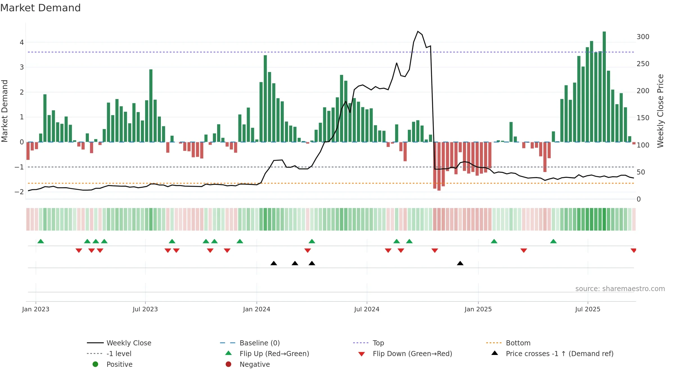The image size is (675, 380).
Task: Click the chart title Market Demand
Action: pos(40,8)
